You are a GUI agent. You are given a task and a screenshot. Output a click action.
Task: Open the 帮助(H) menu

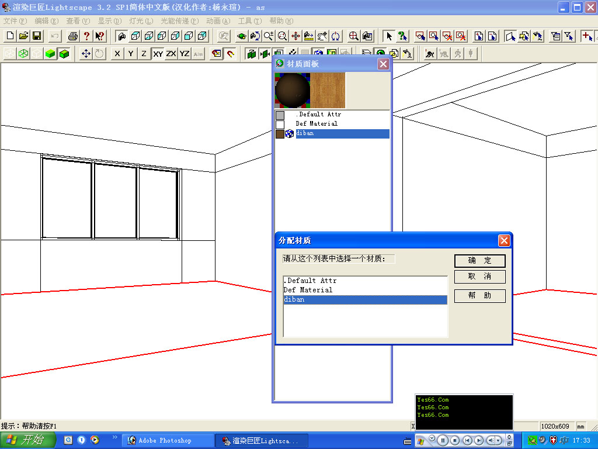point(281,21)
